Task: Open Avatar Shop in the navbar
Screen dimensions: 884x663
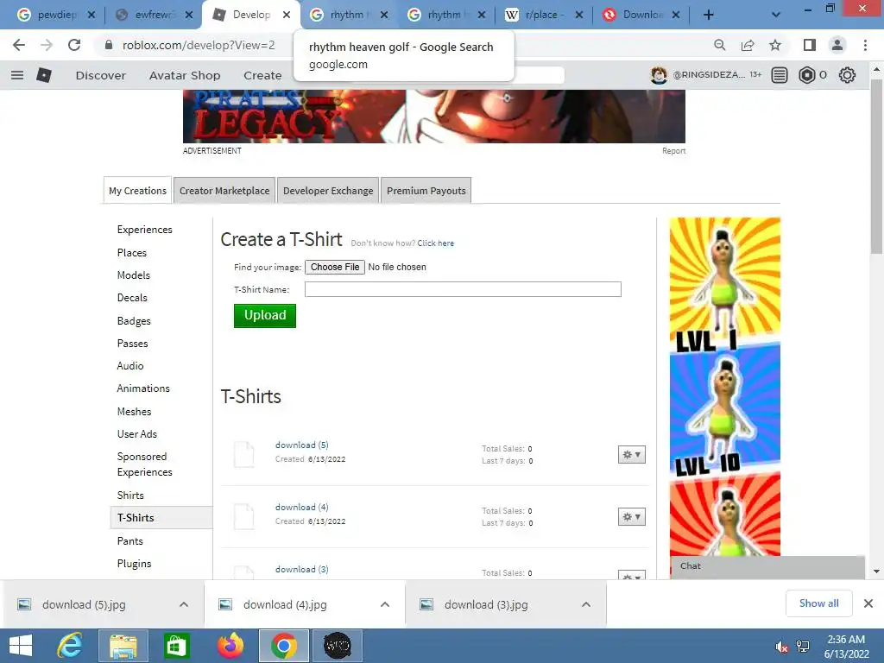Action: point(185,75)
